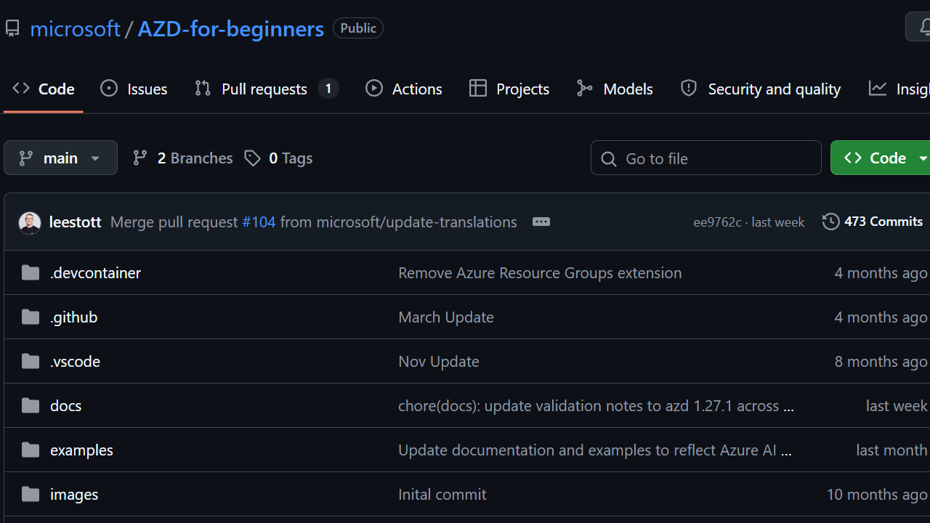Open the notifications bell button

coord(918,28)
